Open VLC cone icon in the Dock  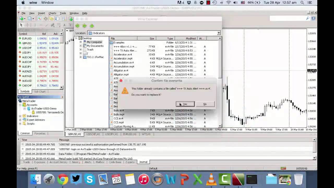(211, 180)
